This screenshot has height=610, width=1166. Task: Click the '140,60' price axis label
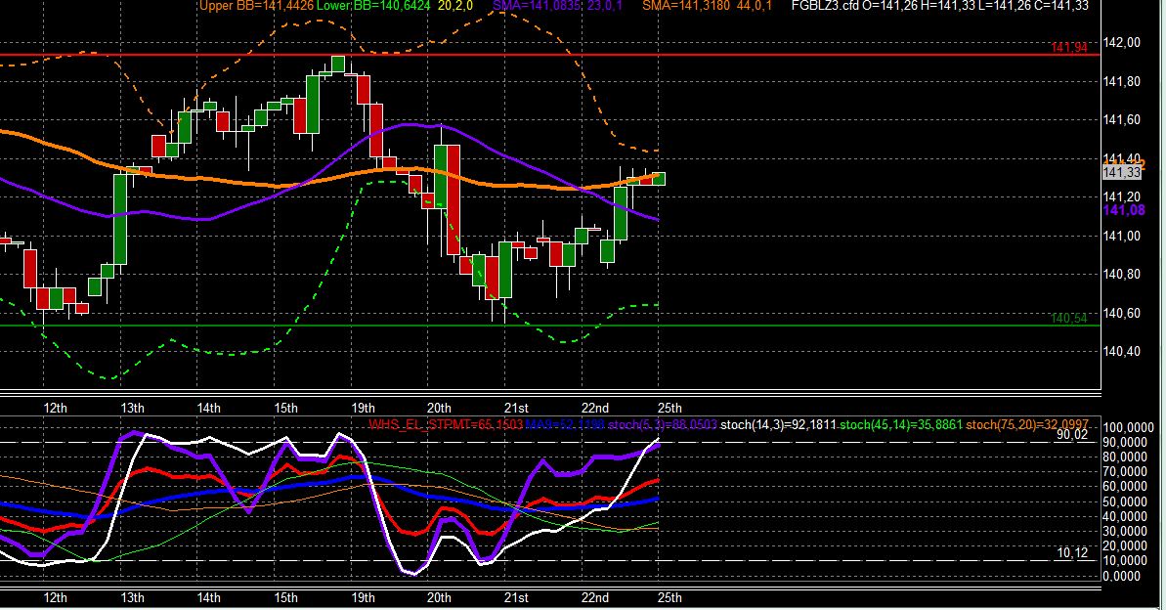tap(1122, 313)
